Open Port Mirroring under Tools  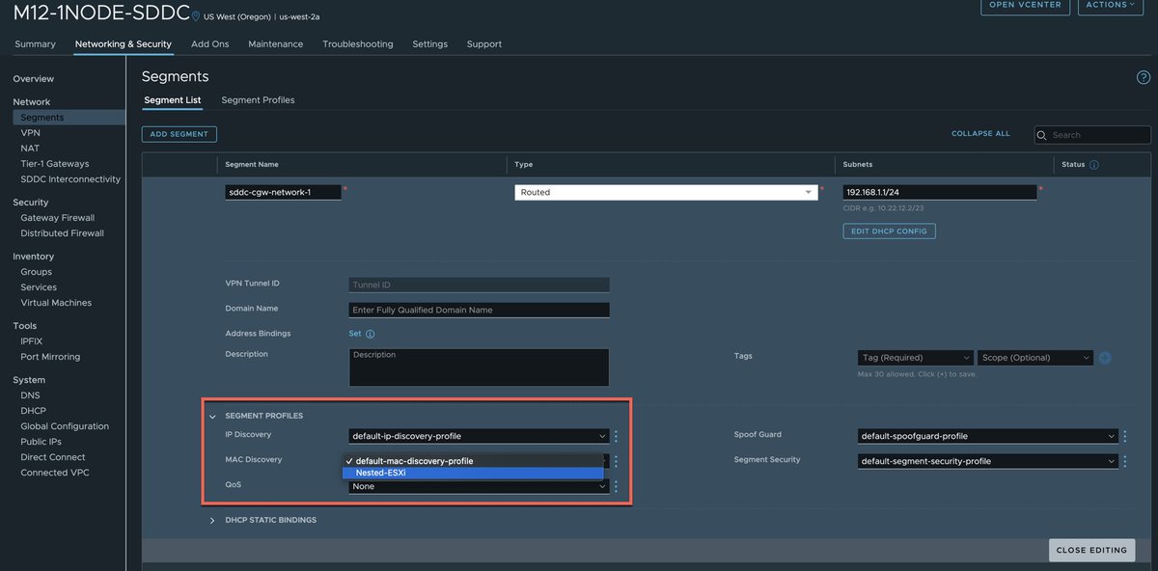coord(50,357)
